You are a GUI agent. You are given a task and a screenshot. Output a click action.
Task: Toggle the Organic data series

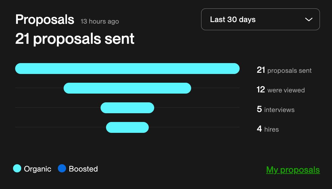[32, 169]
